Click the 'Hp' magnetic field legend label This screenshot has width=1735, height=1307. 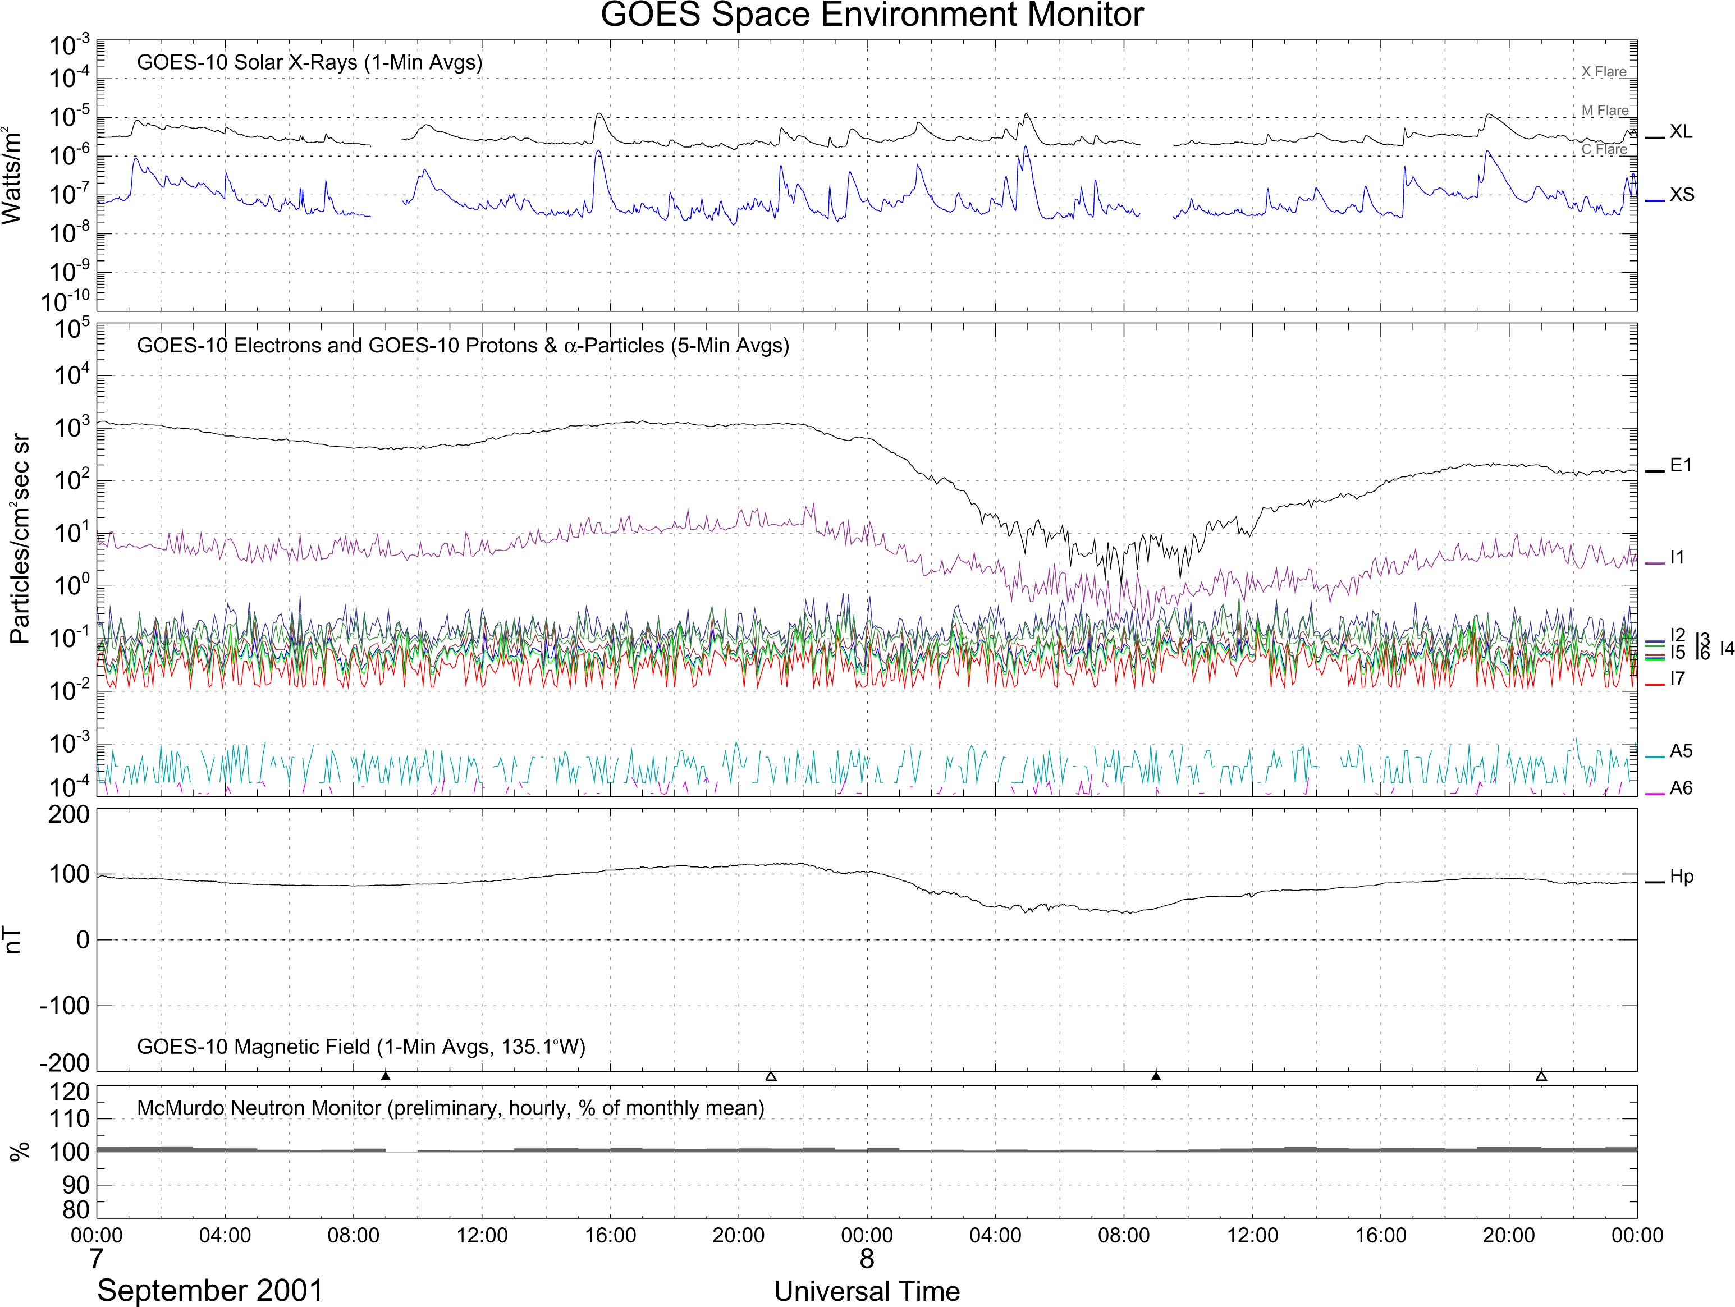tap(1682, 877)
